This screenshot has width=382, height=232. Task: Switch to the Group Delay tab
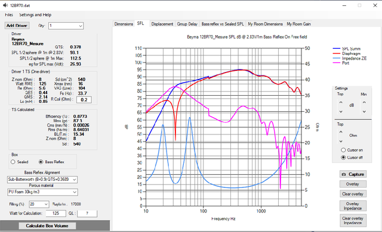pos(187,24)
